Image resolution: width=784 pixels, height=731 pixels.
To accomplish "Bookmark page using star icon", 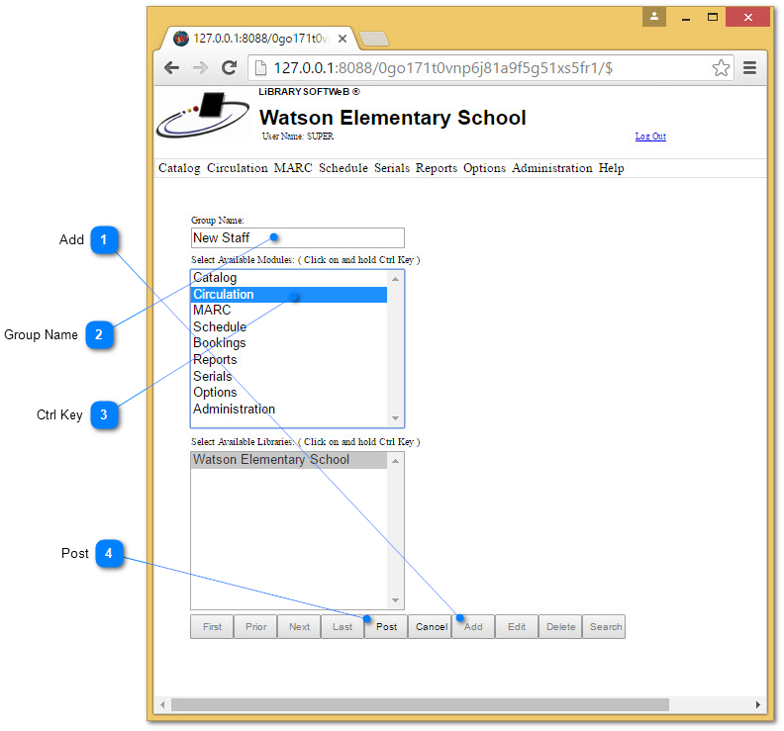I will [721, 68].
